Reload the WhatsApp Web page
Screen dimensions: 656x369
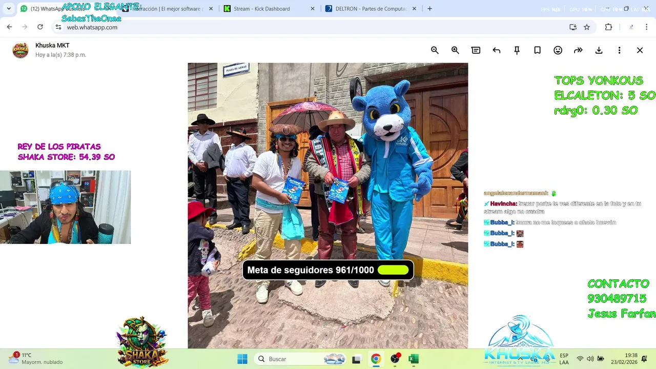click(40, 27)
